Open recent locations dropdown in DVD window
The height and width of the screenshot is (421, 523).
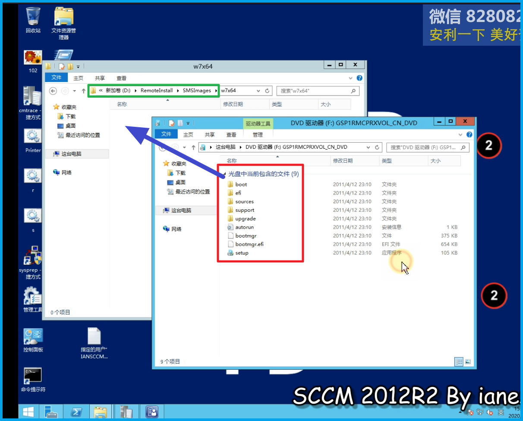[184, 147]
